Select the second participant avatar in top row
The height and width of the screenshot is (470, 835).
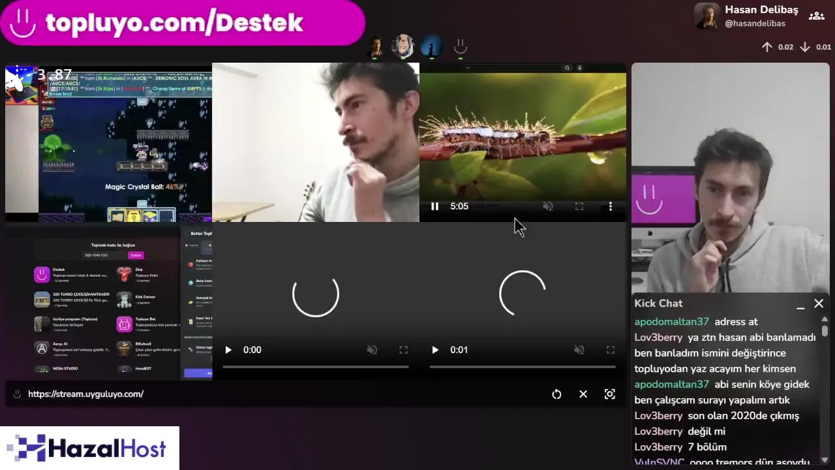coord(403,46)
